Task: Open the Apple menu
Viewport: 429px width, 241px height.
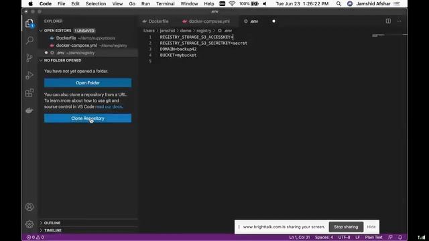Action: (x=31, y=4)
